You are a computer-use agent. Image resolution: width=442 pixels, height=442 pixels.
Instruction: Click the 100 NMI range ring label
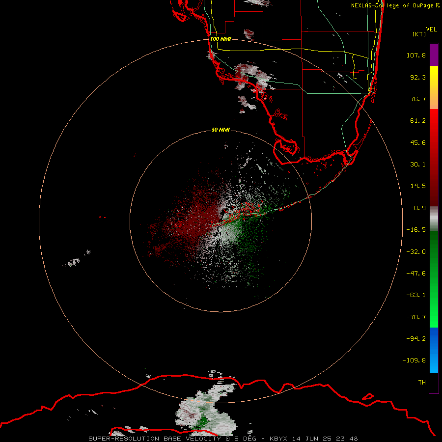[221, 39]
